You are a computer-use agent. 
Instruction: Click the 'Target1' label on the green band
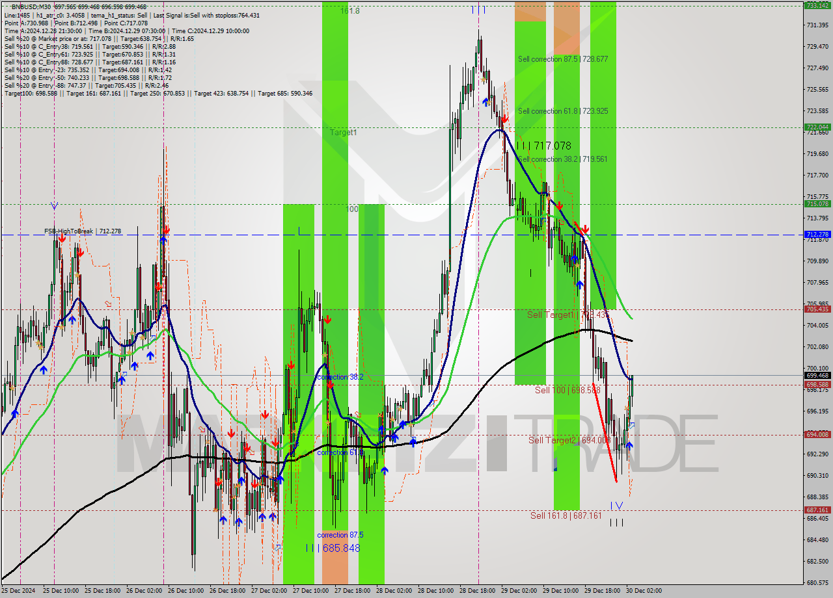click(x=343, y=133)
